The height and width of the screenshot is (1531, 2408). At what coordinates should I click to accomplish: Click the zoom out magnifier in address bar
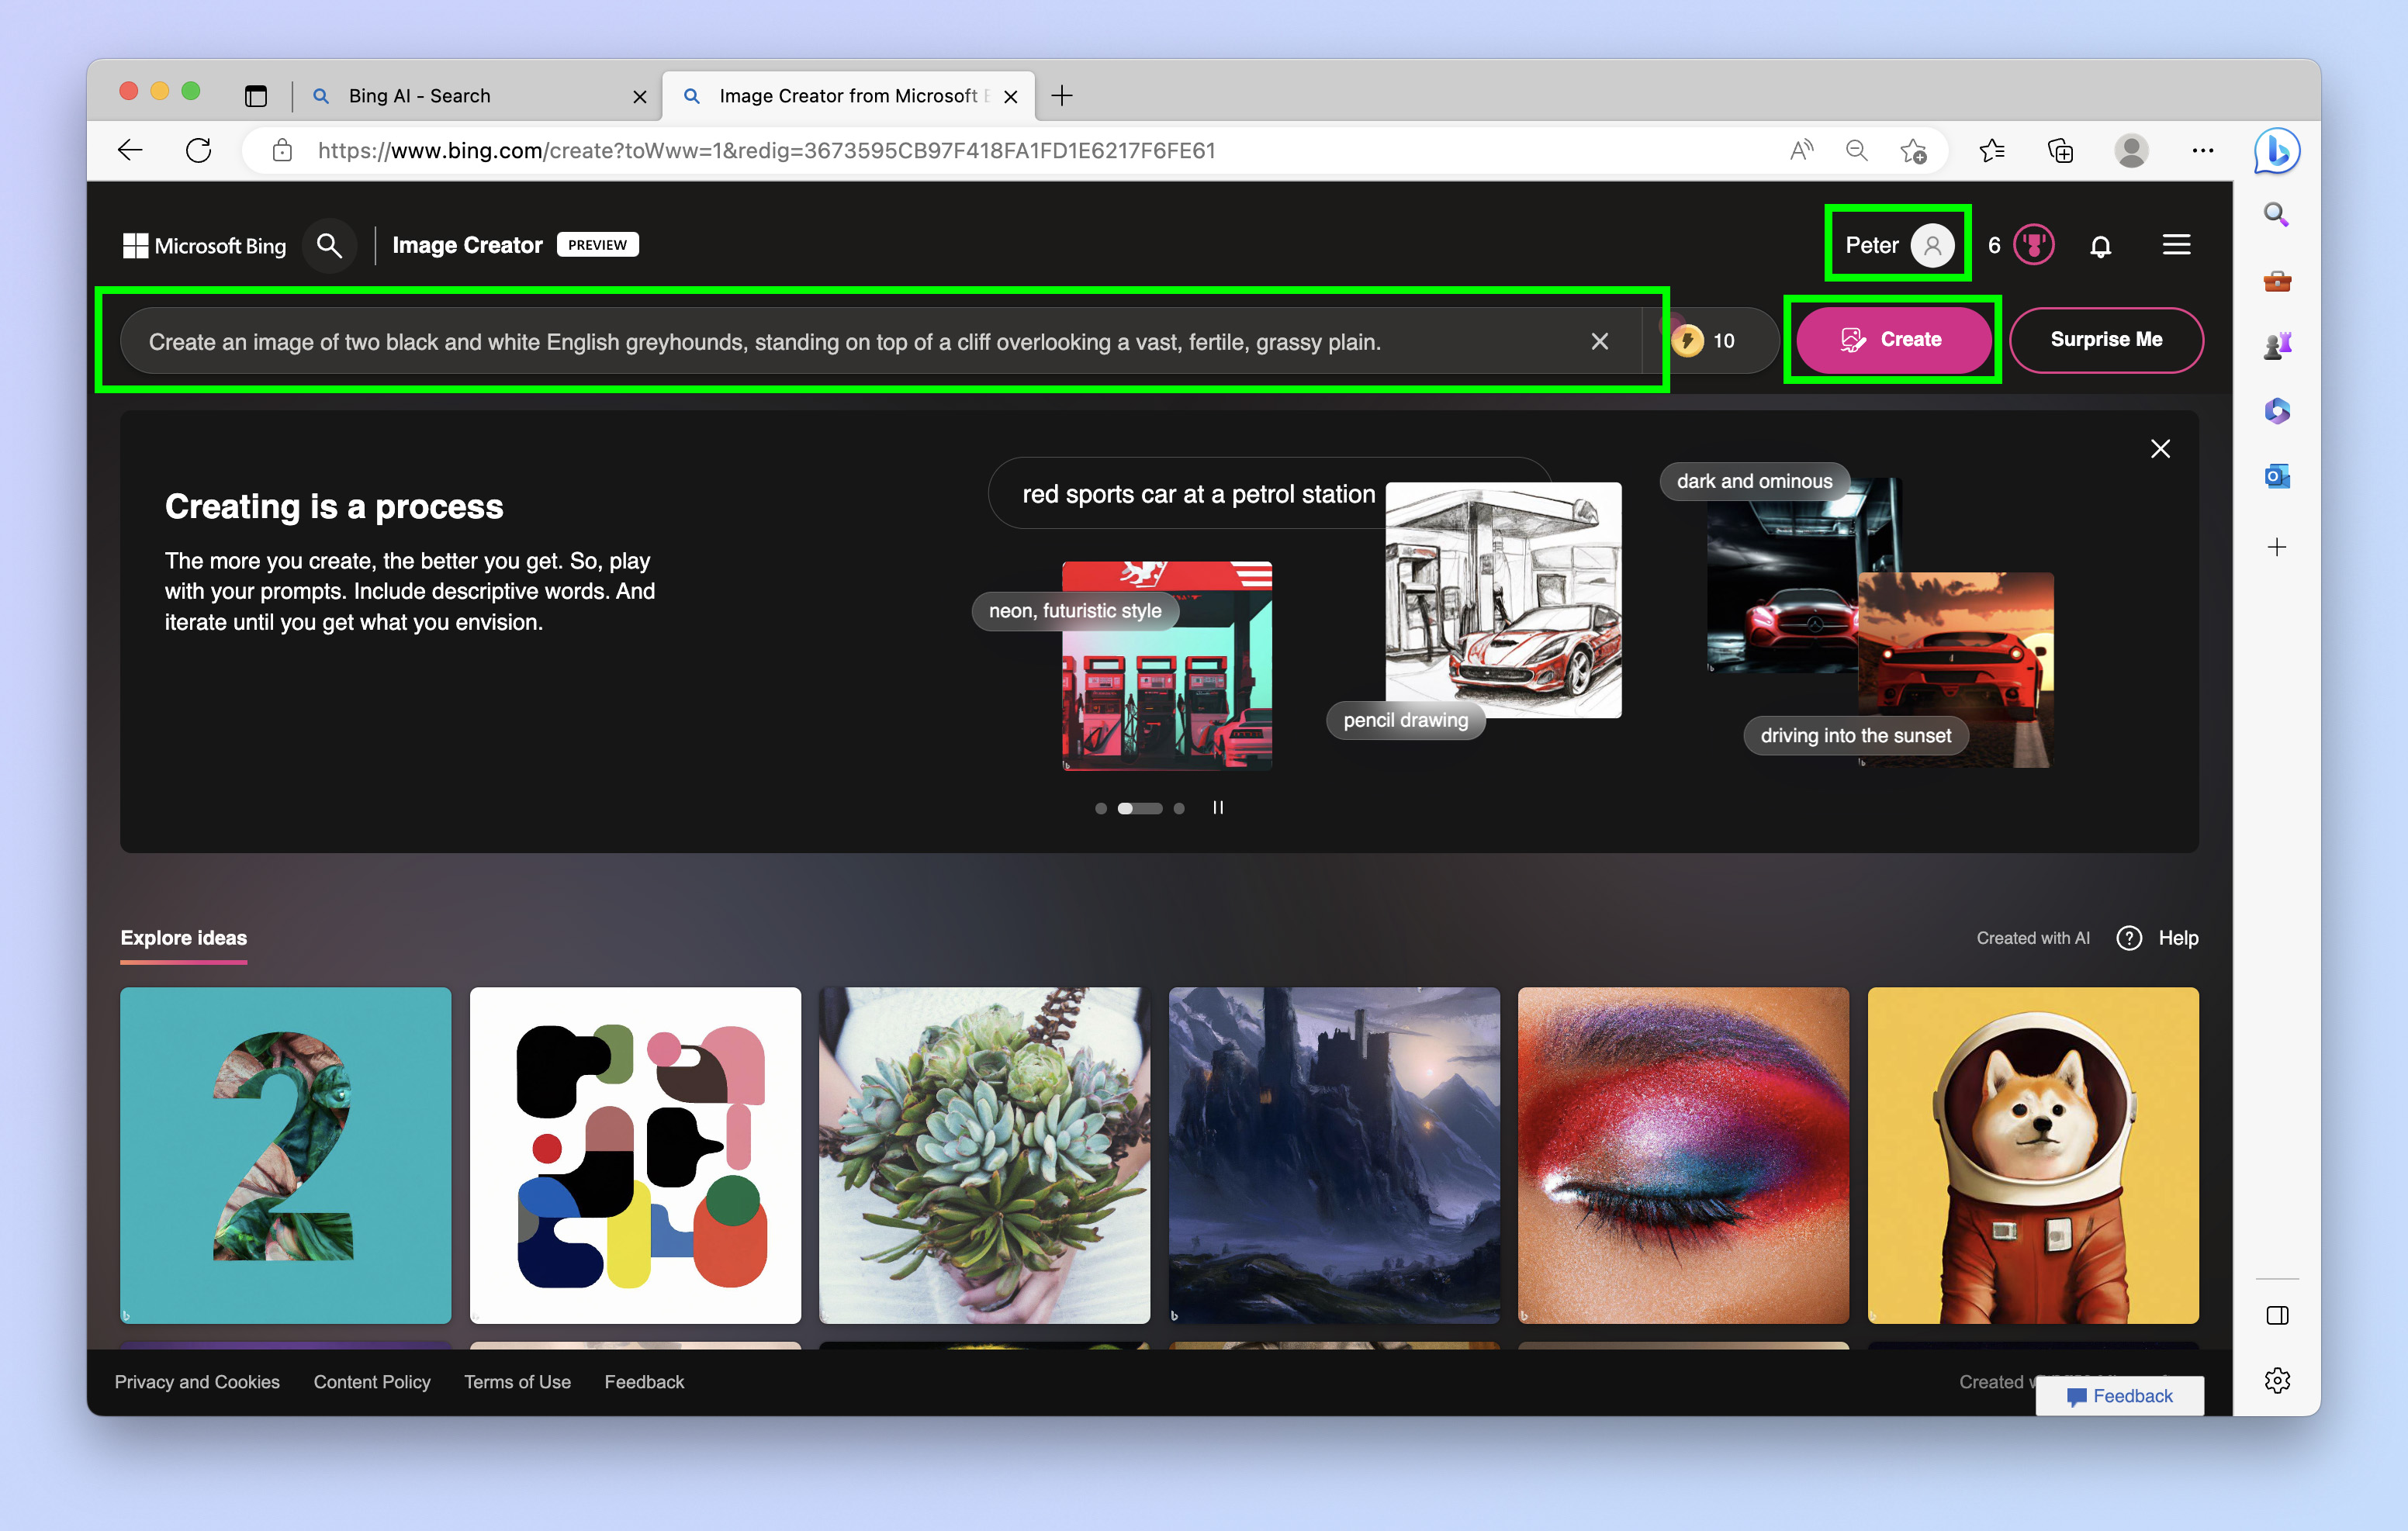tap(1856, 151)
